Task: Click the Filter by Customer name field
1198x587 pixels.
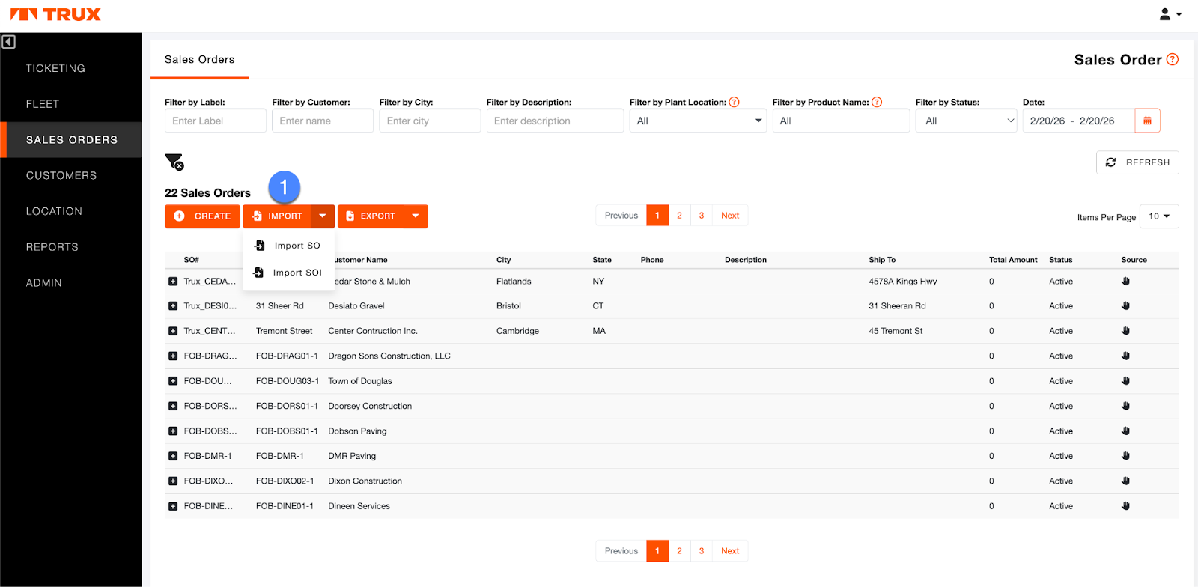Action: (x=322, y=121)
